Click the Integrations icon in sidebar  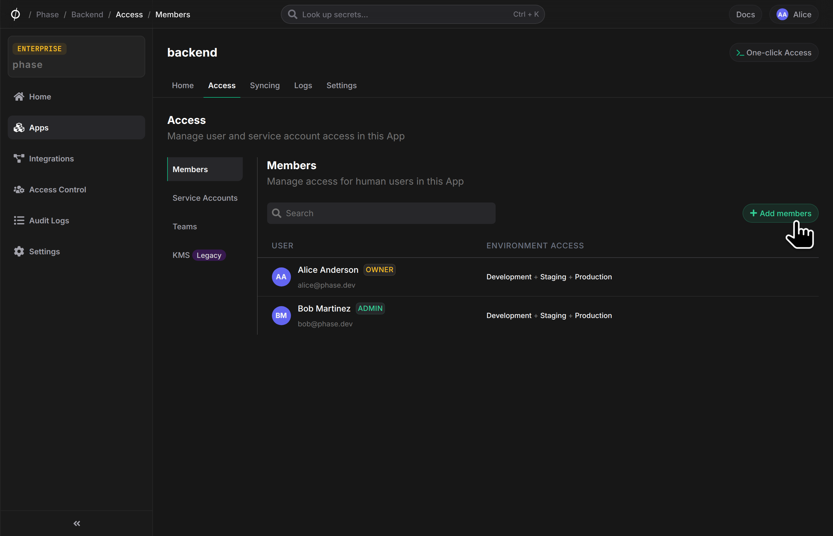click(x=19, y=158)
